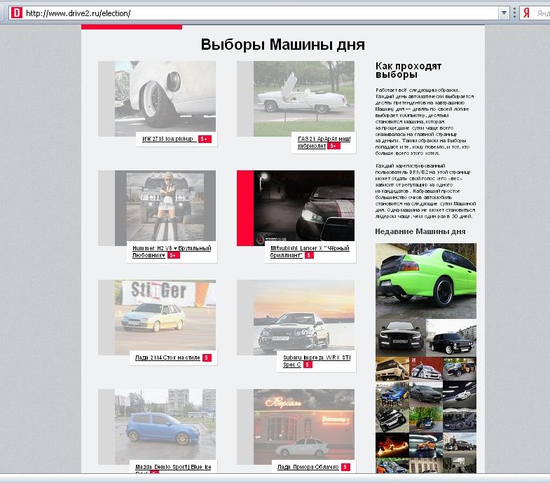Click the Yandex search engine icon
550x483 pixels.
(526, 13)
